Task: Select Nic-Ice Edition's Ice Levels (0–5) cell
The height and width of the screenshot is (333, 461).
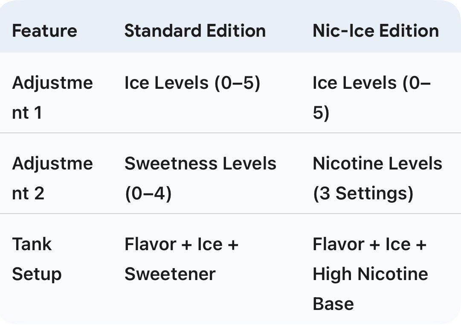Action: tap(371, 98)
